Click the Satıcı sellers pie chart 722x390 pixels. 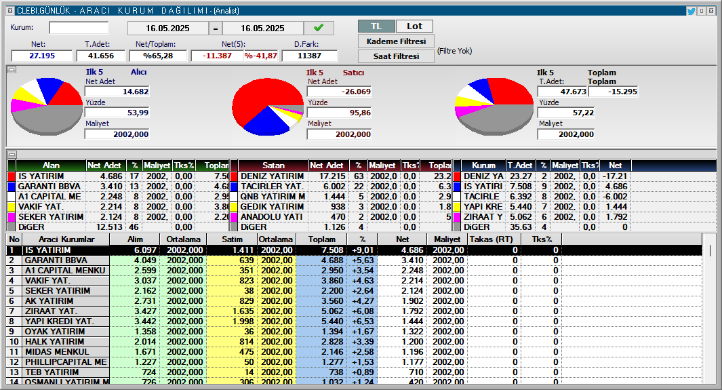click(x=268, y=106)
